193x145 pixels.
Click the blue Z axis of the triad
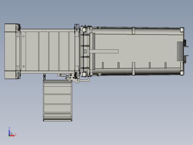pos(9,133)
